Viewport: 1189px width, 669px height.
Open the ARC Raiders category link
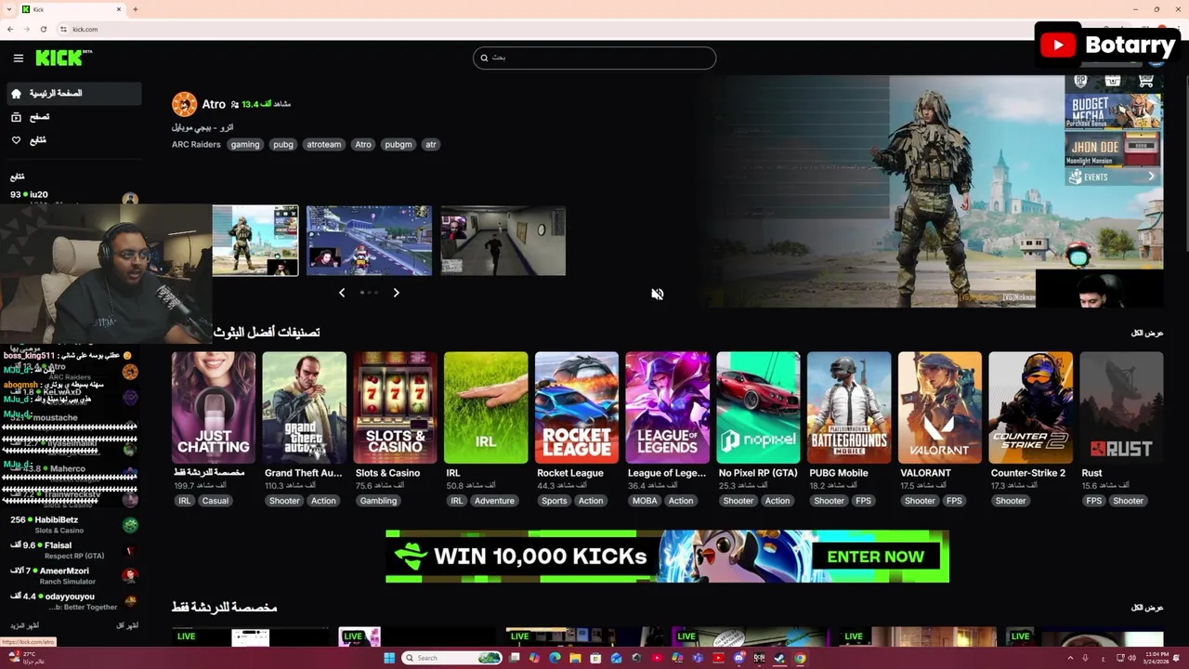point(195,144)
